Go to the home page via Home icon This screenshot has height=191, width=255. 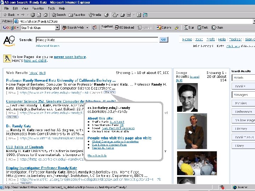(x=46, y=15)
